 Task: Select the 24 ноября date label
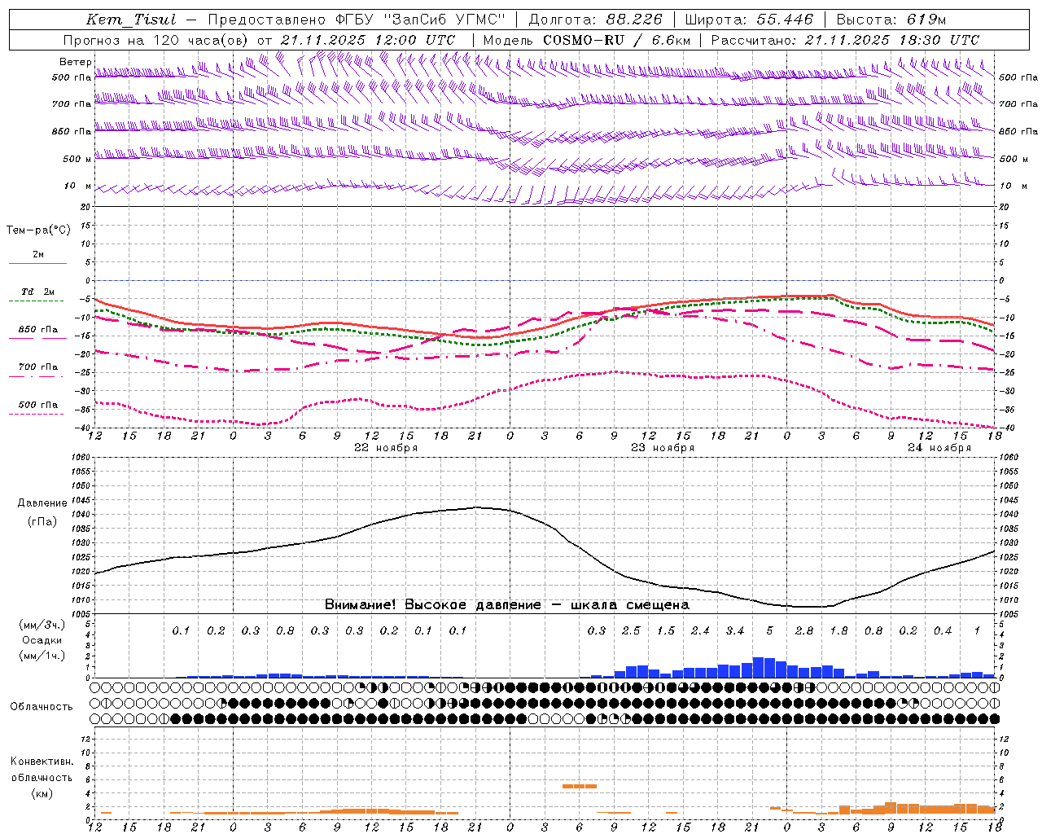tap(939, 448)
